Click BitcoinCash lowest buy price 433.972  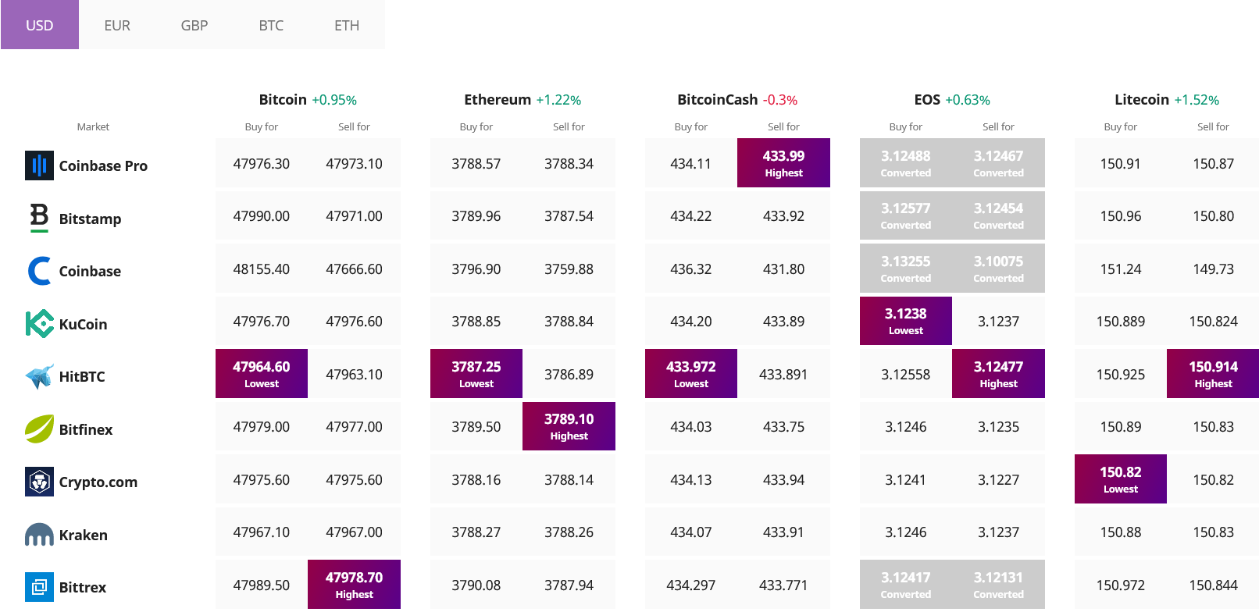click(691, 373)
